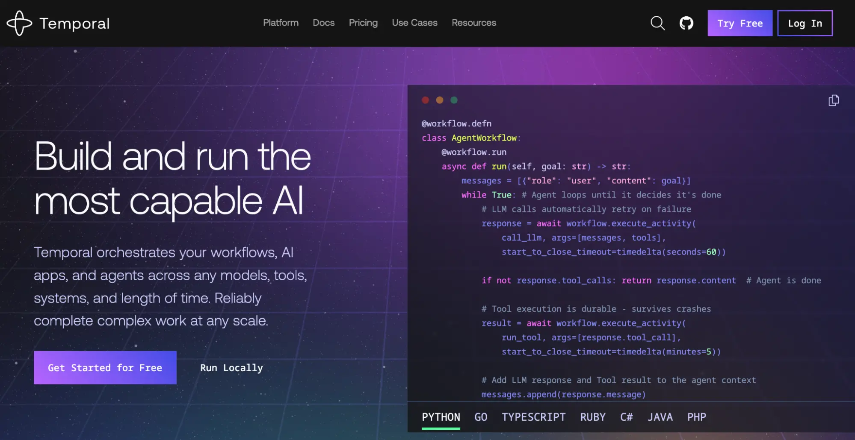
Task: Click the Log In button
Action: point(805,23)
